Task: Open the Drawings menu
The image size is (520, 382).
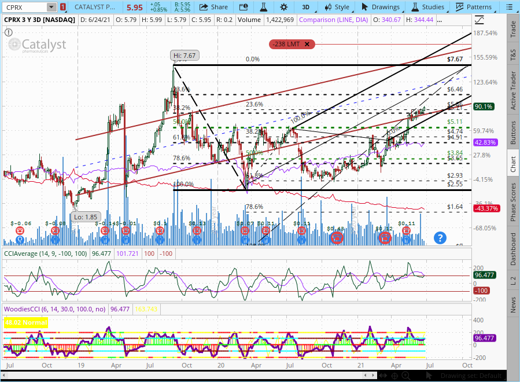Action: (x=381, y=7)
